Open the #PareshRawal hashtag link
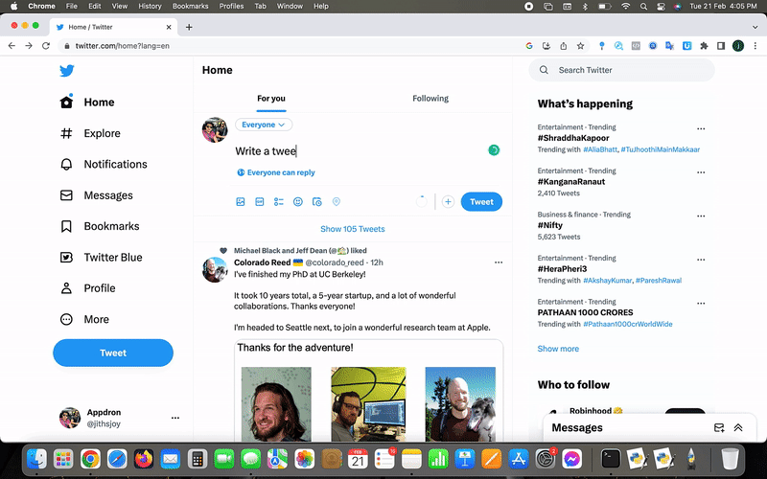 [x=659, y=281]
